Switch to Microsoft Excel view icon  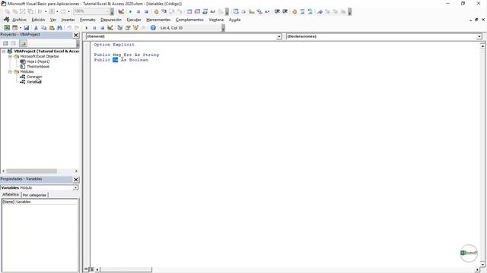7,28
